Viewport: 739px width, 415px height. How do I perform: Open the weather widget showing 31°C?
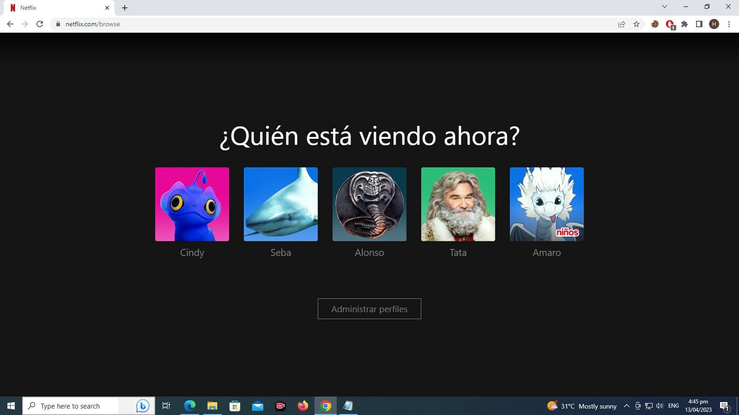coord(582,406)
